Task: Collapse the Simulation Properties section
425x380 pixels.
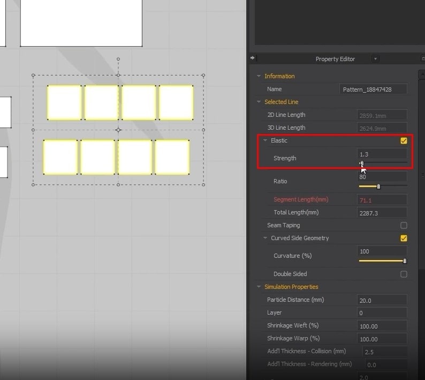Action: (259, 287)
